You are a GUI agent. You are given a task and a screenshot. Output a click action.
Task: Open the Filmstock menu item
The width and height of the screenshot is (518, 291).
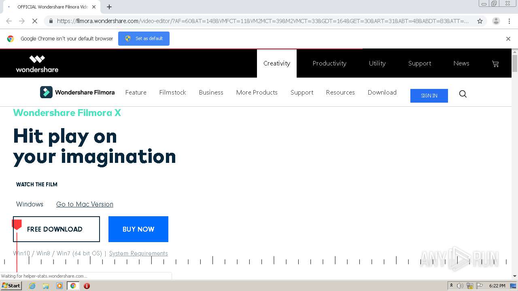[x=172, y=93]
